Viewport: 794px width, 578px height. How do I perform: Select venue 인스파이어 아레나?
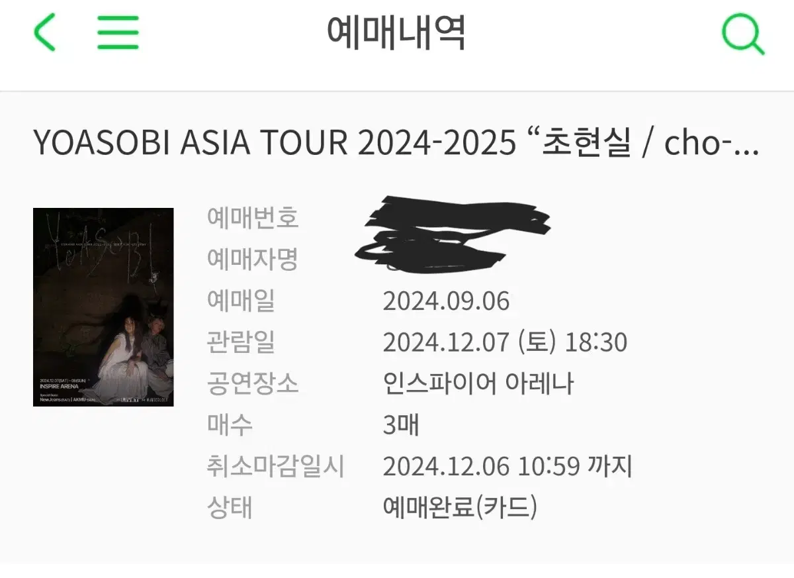(x=478, y=384)
